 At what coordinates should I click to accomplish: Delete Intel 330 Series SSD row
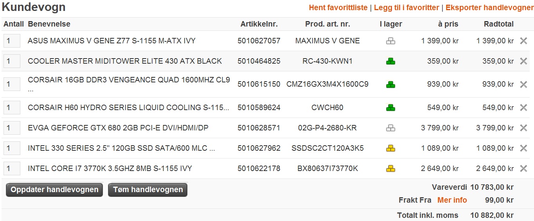[523, 148]
